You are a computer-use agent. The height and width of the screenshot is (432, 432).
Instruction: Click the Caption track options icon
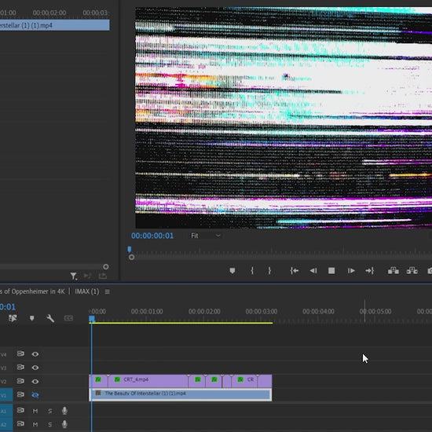(68, 318)
